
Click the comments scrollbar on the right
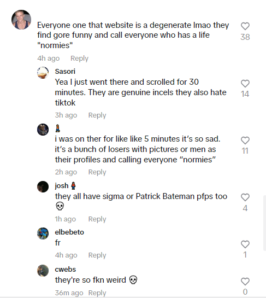coord(264,223)
